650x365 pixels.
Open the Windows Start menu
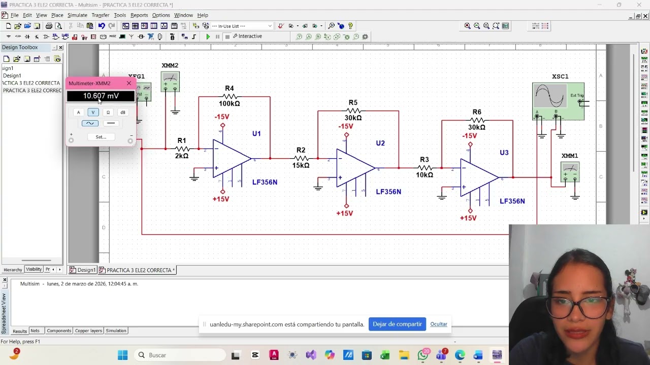pyautogui.click(x=123, y=355)
